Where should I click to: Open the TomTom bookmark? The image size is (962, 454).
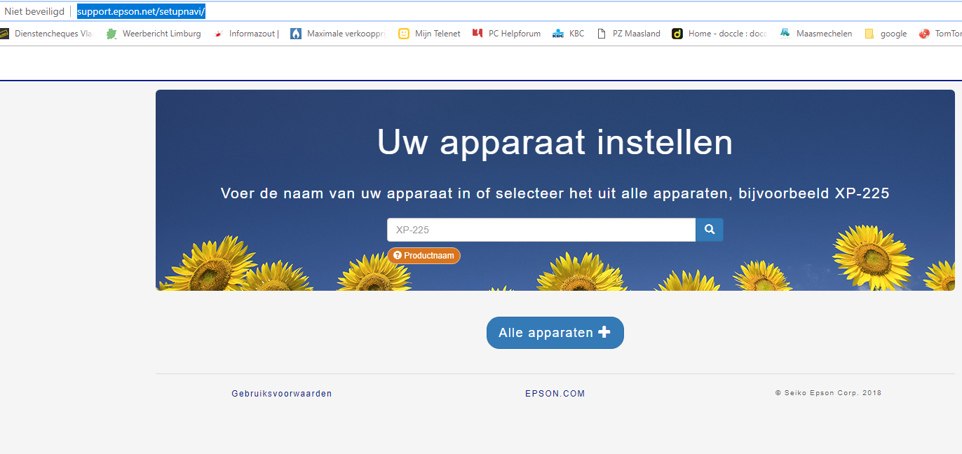click(940, 34)
